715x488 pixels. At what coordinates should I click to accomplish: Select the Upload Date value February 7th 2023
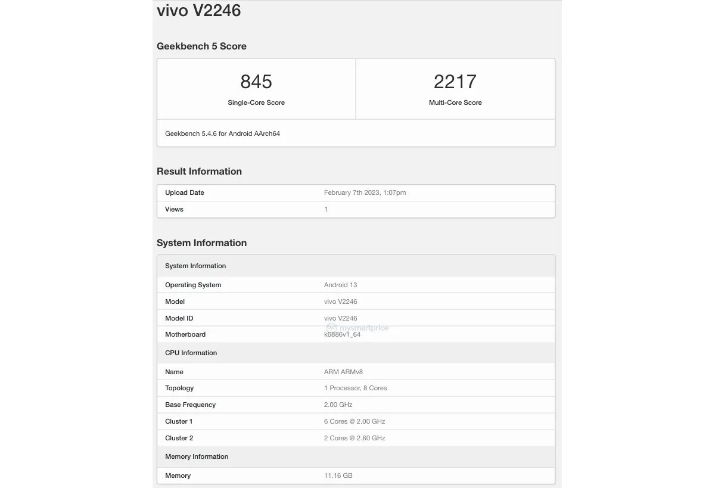pyautogui.click(x=365, y=192)
